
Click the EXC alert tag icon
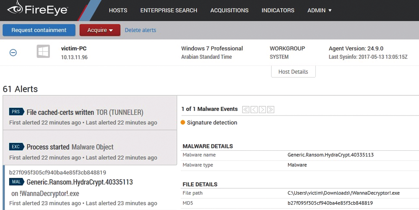[x=17, y=147]
